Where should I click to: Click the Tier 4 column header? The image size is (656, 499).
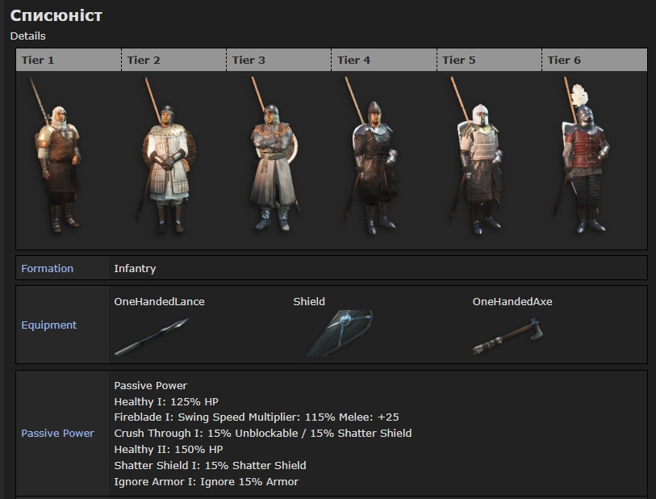point(354,60)
